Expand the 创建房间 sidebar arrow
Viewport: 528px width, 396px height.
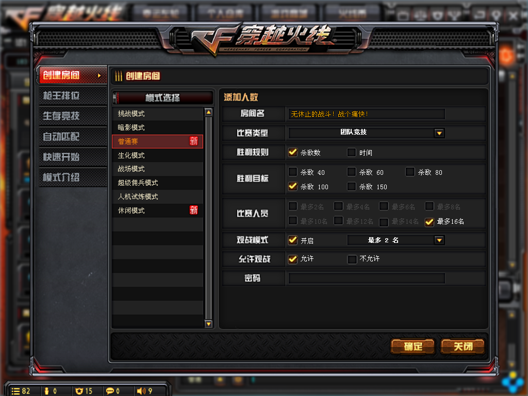(x=99, y=75)
